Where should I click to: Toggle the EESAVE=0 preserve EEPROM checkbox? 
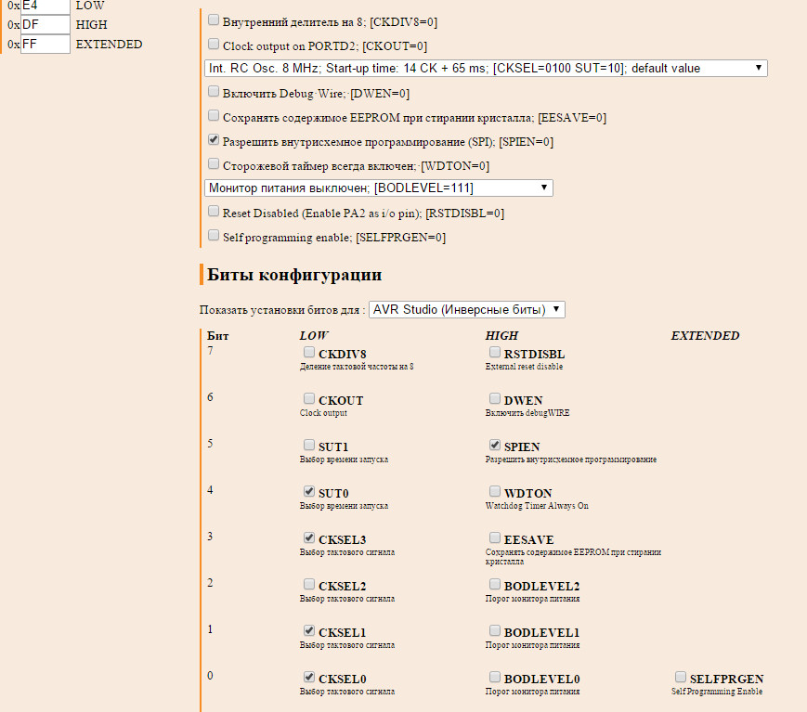[x=214, y=116]
